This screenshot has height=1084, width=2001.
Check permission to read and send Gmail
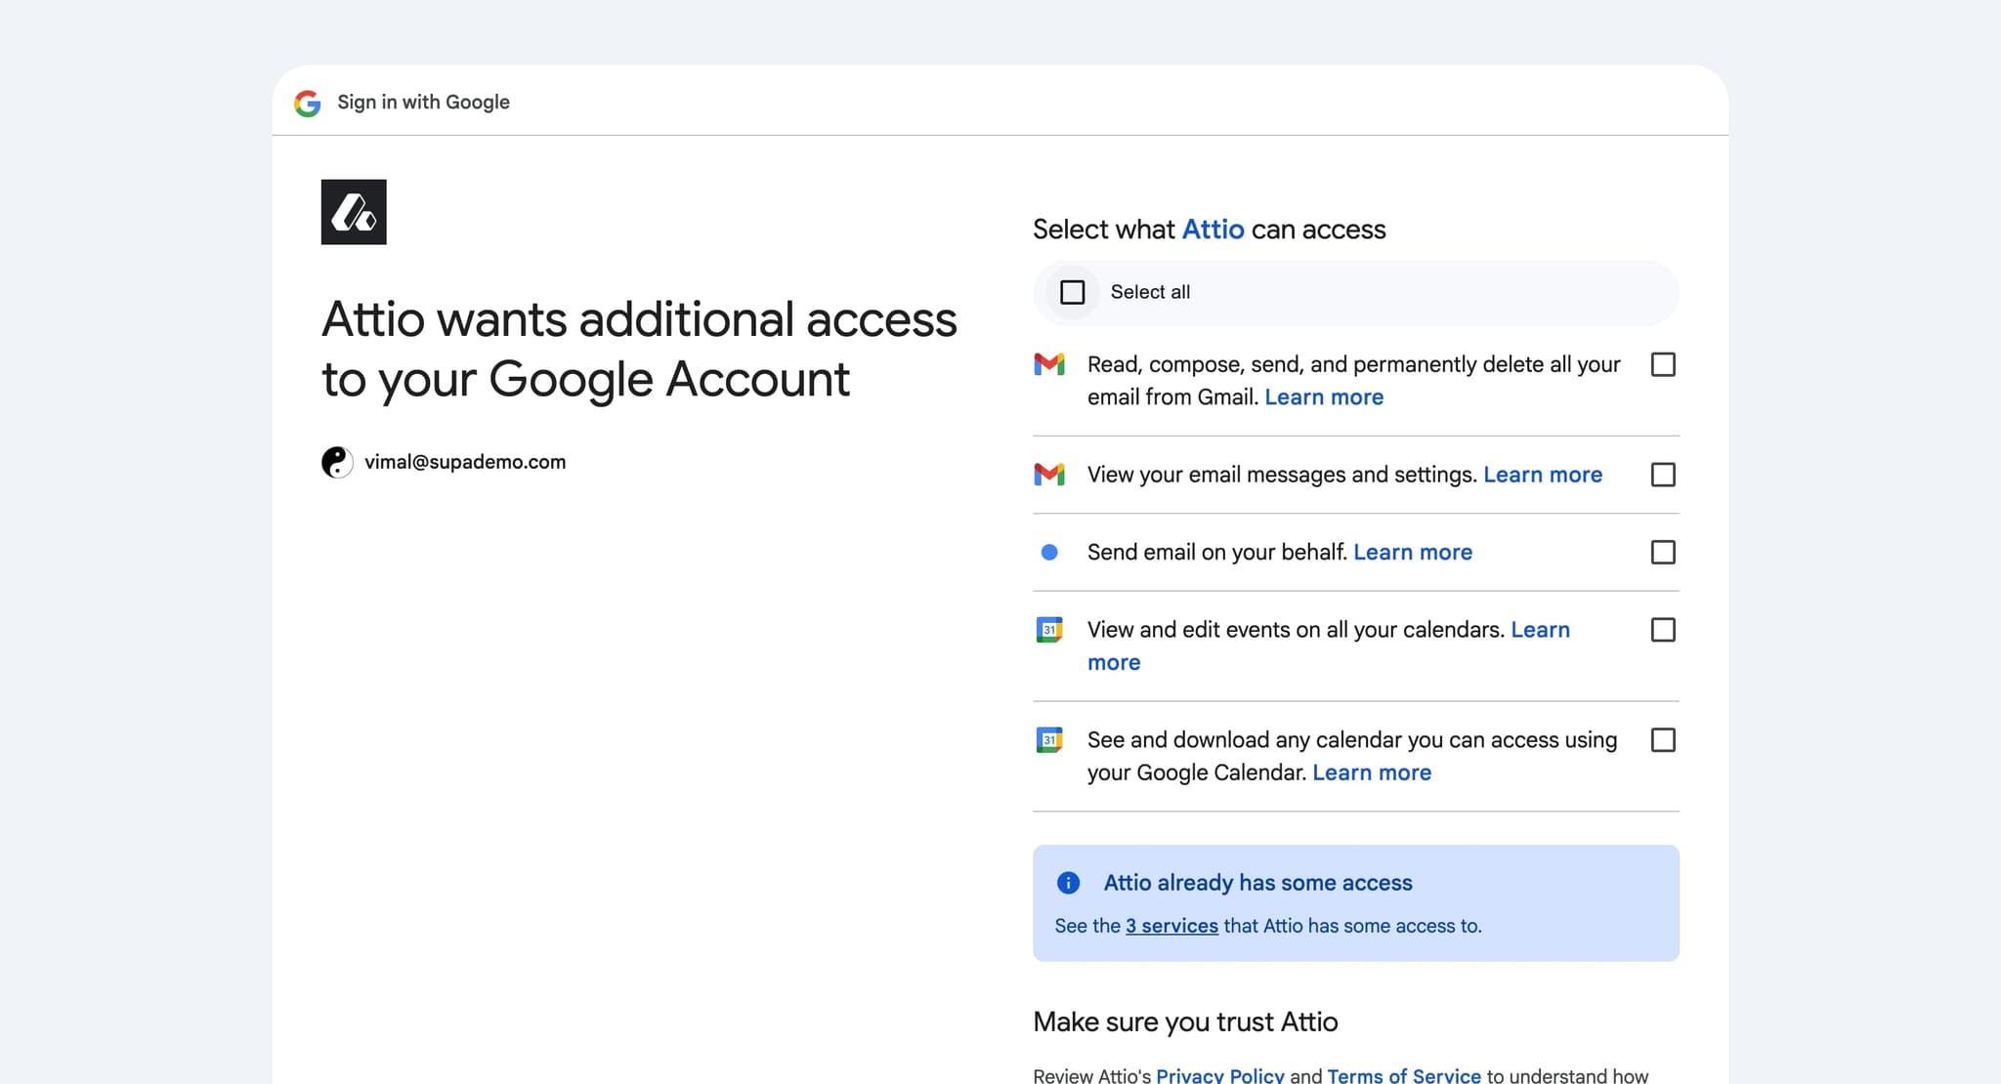pos(1663,364)
